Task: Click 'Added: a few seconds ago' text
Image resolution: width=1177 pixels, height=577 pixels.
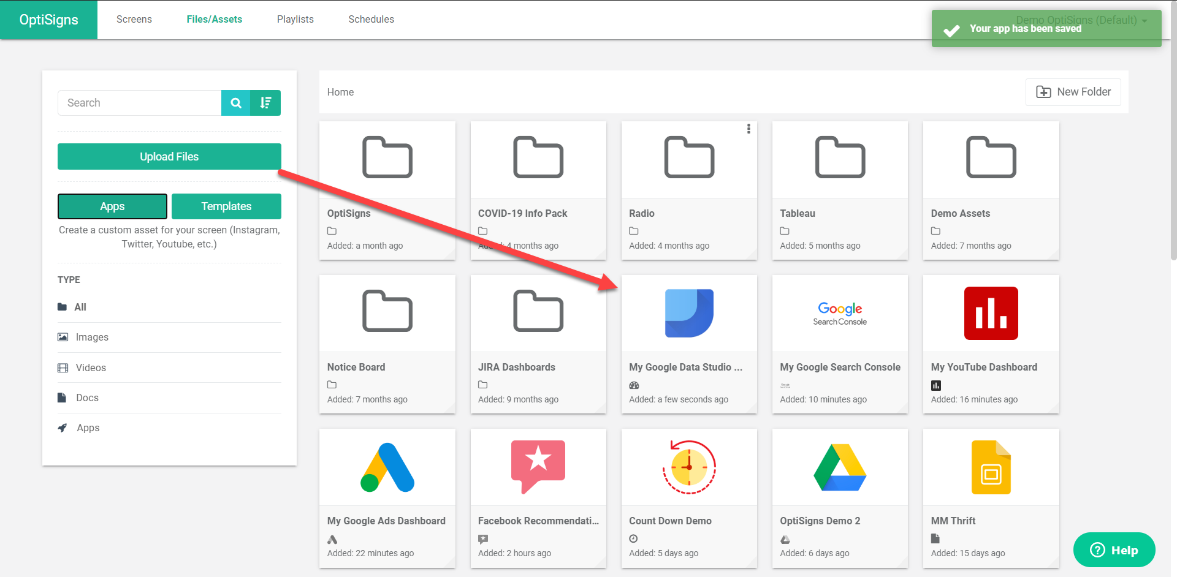Action: (x=679, y=399)
